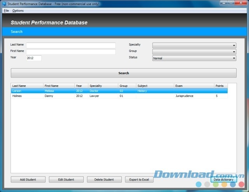
Task: Click the Exam column header
Action: coord(193,86)
